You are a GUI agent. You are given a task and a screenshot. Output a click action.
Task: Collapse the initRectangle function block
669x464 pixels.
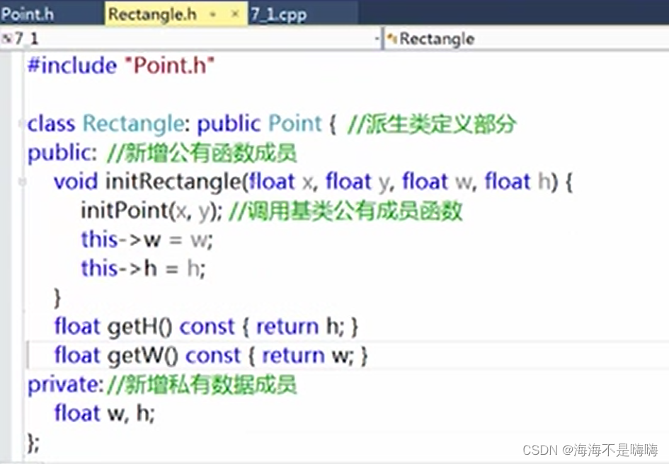click(21, 182)
